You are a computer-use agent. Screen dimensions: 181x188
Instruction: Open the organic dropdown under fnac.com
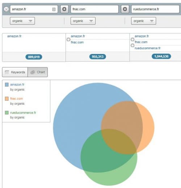(x=83, y=21)
